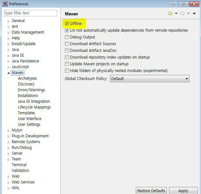Select Plug-in Development item
Viewport: 201px width, 194px height.
(30, 136)
